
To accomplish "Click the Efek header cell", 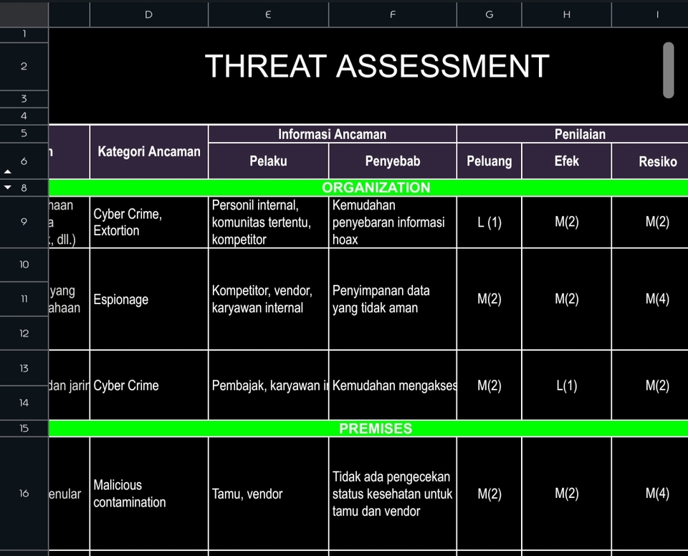I will pyautogui.click(x=566, y=161).
